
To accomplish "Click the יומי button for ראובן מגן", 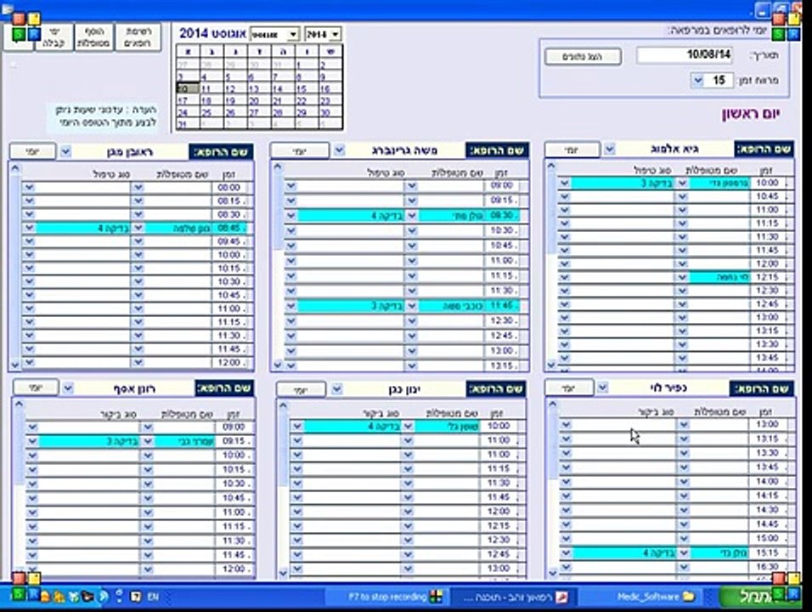I will (32, 152).
